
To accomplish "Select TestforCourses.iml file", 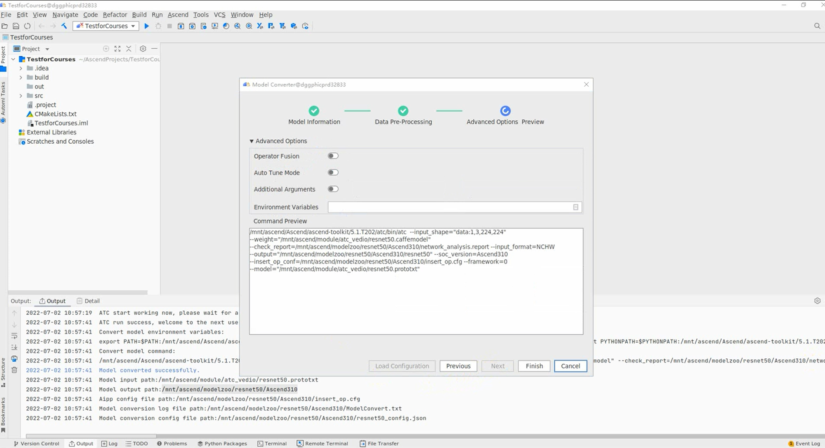I will click(57, 123).
